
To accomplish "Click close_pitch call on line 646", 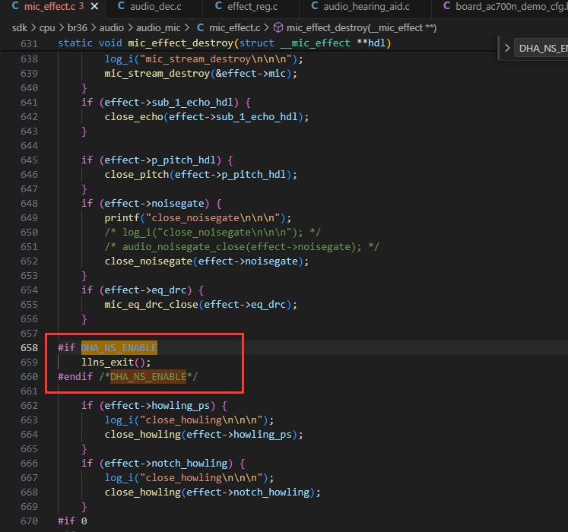I will coord(201,175).
